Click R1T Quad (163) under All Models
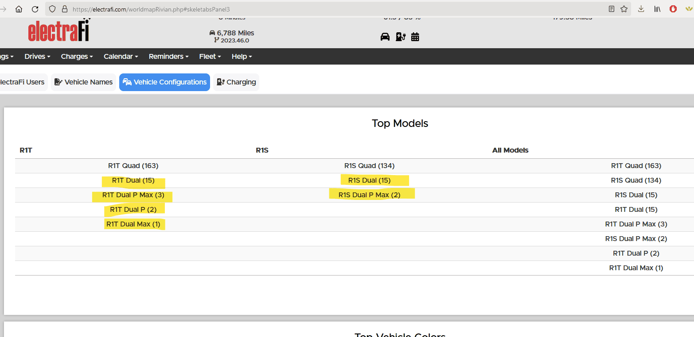The width and height of the screenshot is (694, 337). tap(636, 166)
